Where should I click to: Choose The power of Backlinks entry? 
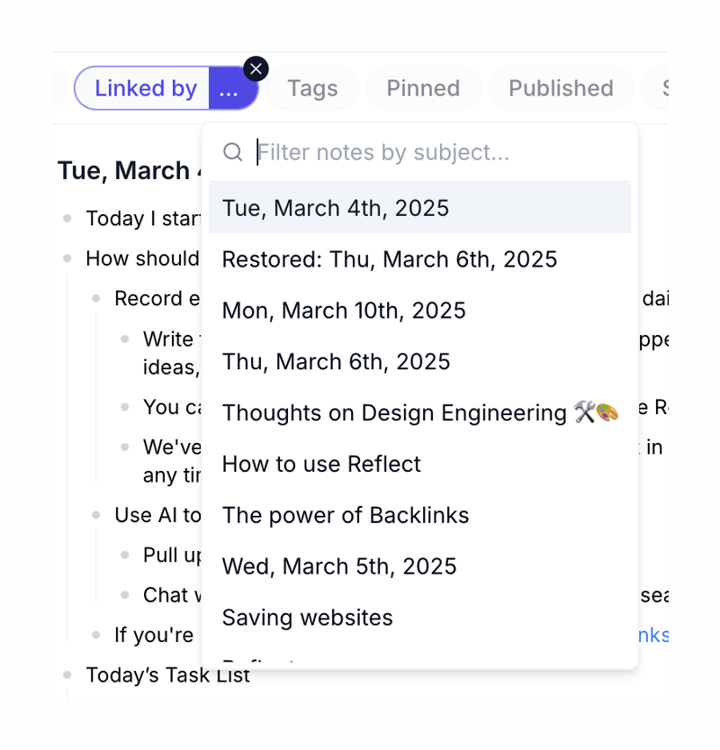346,515
